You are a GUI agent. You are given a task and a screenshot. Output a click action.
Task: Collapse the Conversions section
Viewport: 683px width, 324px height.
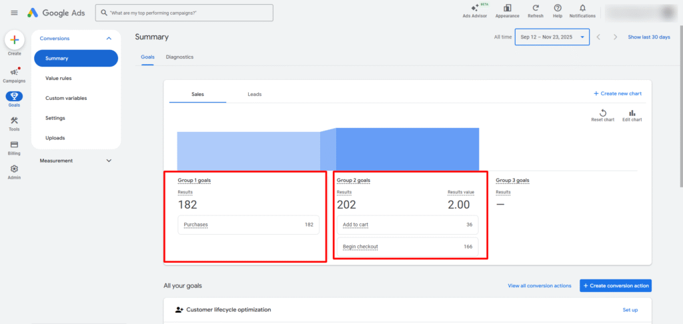[x=109, y=39]
